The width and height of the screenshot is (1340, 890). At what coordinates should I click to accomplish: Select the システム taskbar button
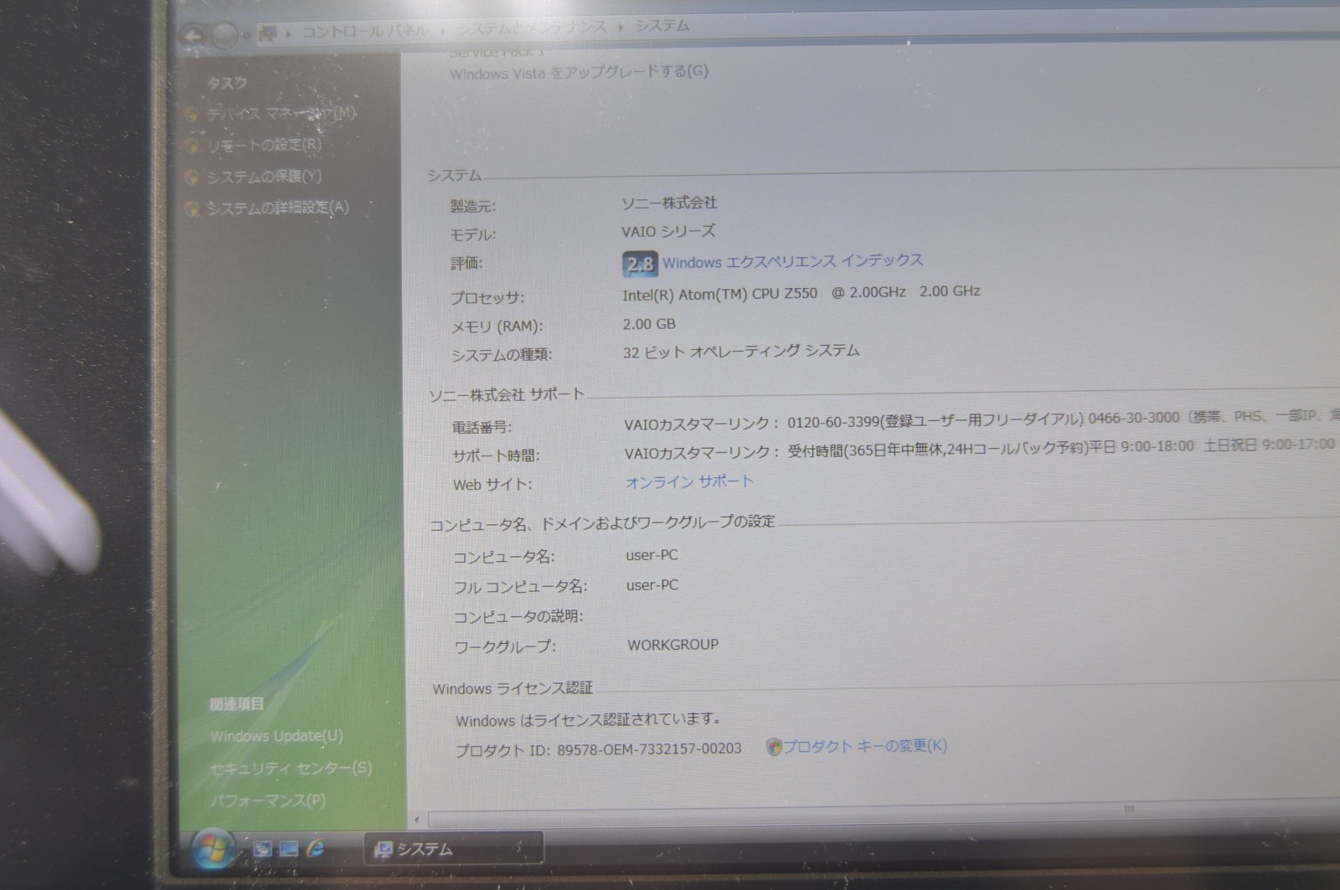tap(455, 849)
